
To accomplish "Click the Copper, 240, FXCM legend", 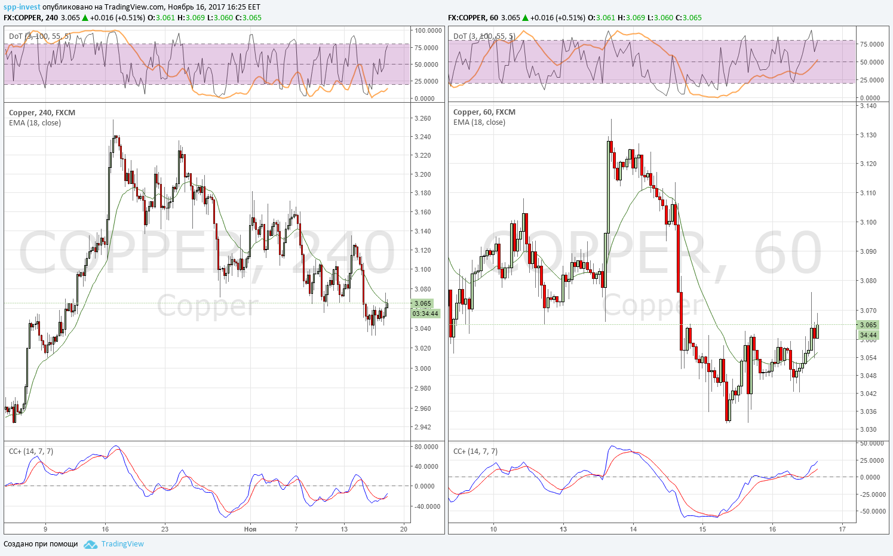I will click(x=42, y=113).
